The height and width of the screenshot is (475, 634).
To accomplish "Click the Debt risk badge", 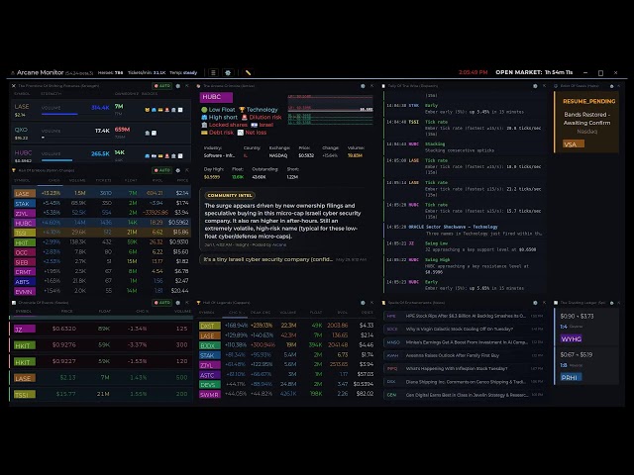I will pos(217,133).
